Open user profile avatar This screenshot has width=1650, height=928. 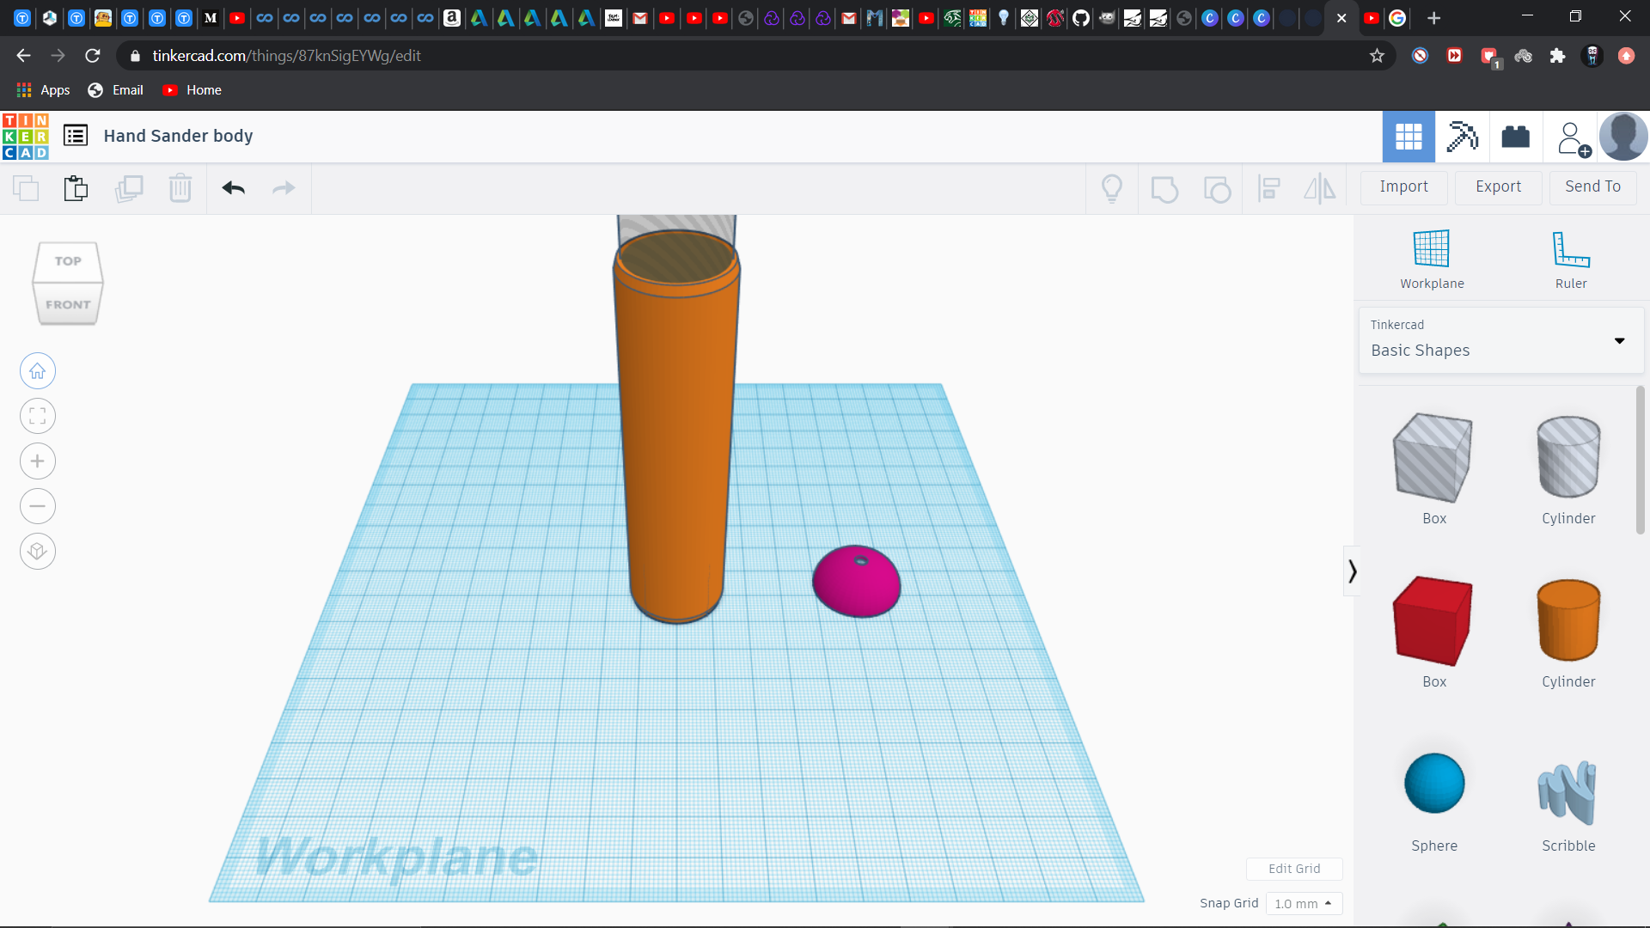pyautogui.click(x=1622, y=136)
